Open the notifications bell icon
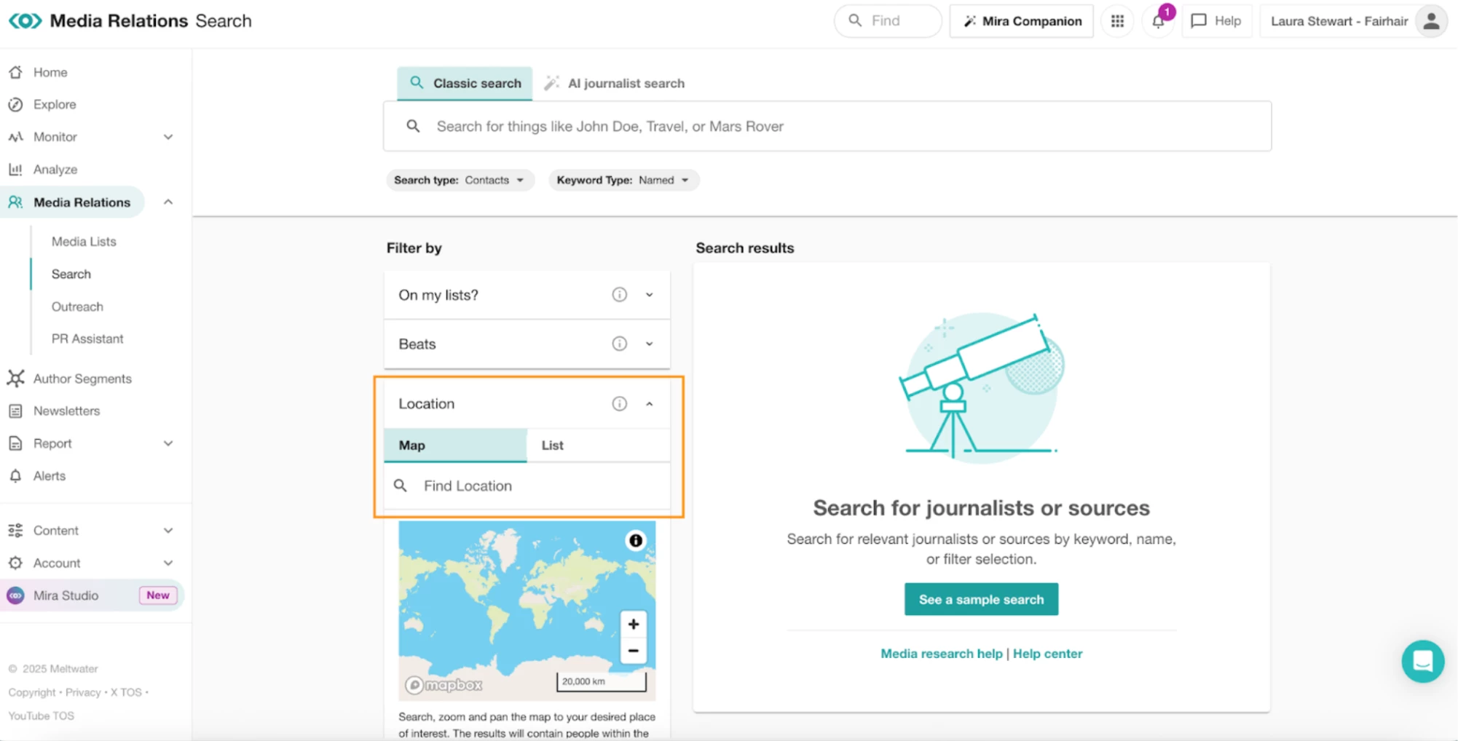The width and height of the screenshot is (1458, 741). (x=1158, y=22)
